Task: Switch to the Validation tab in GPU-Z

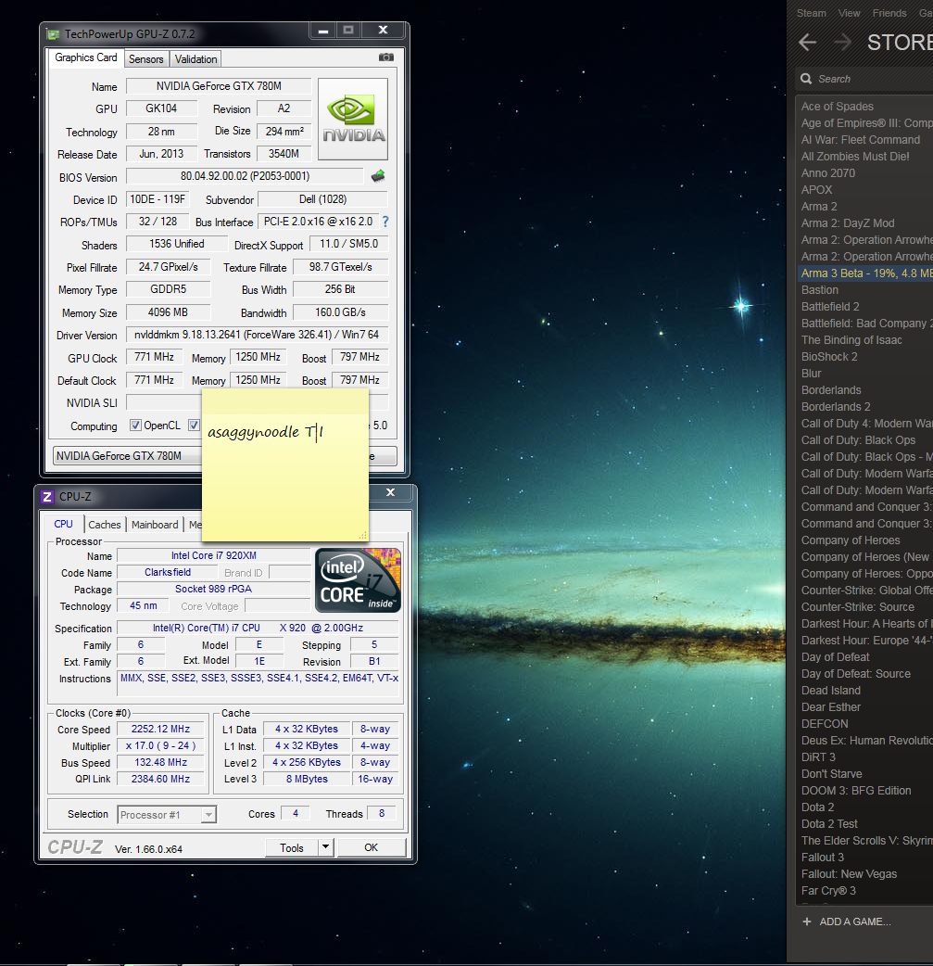Action: tap(195, 59)
